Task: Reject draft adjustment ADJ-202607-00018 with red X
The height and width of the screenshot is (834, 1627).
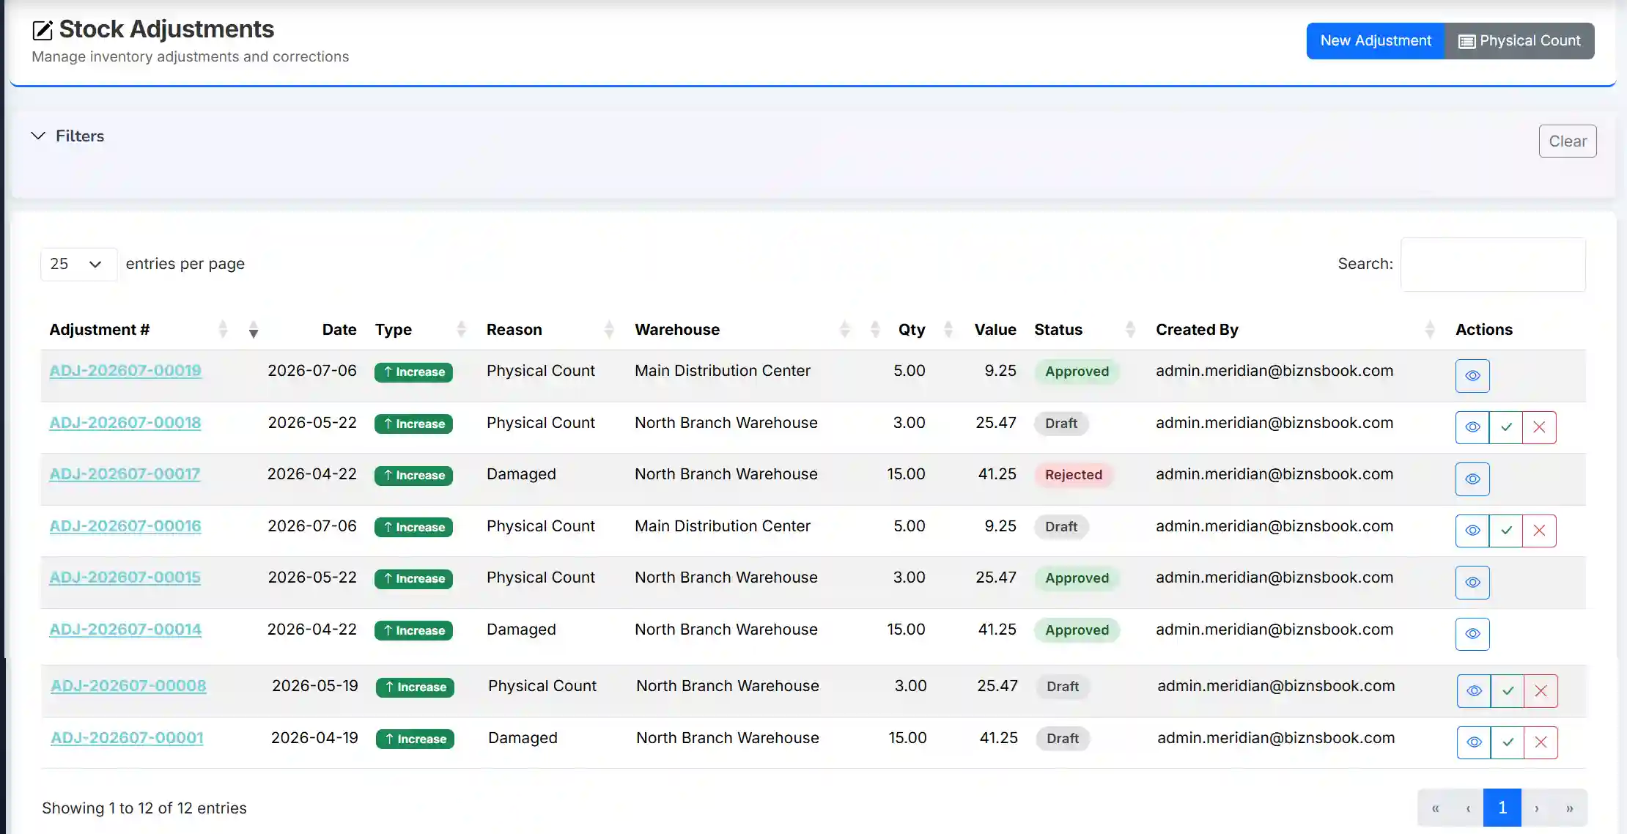Action: click(1539, 427)
